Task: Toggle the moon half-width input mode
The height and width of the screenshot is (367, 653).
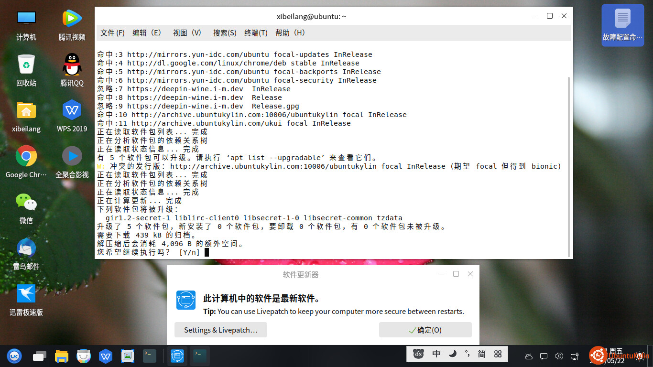Action: (x=452, y=354)
